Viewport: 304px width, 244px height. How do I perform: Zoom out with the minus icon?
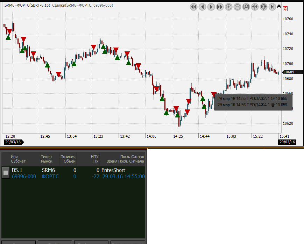[x=238, y=7]
